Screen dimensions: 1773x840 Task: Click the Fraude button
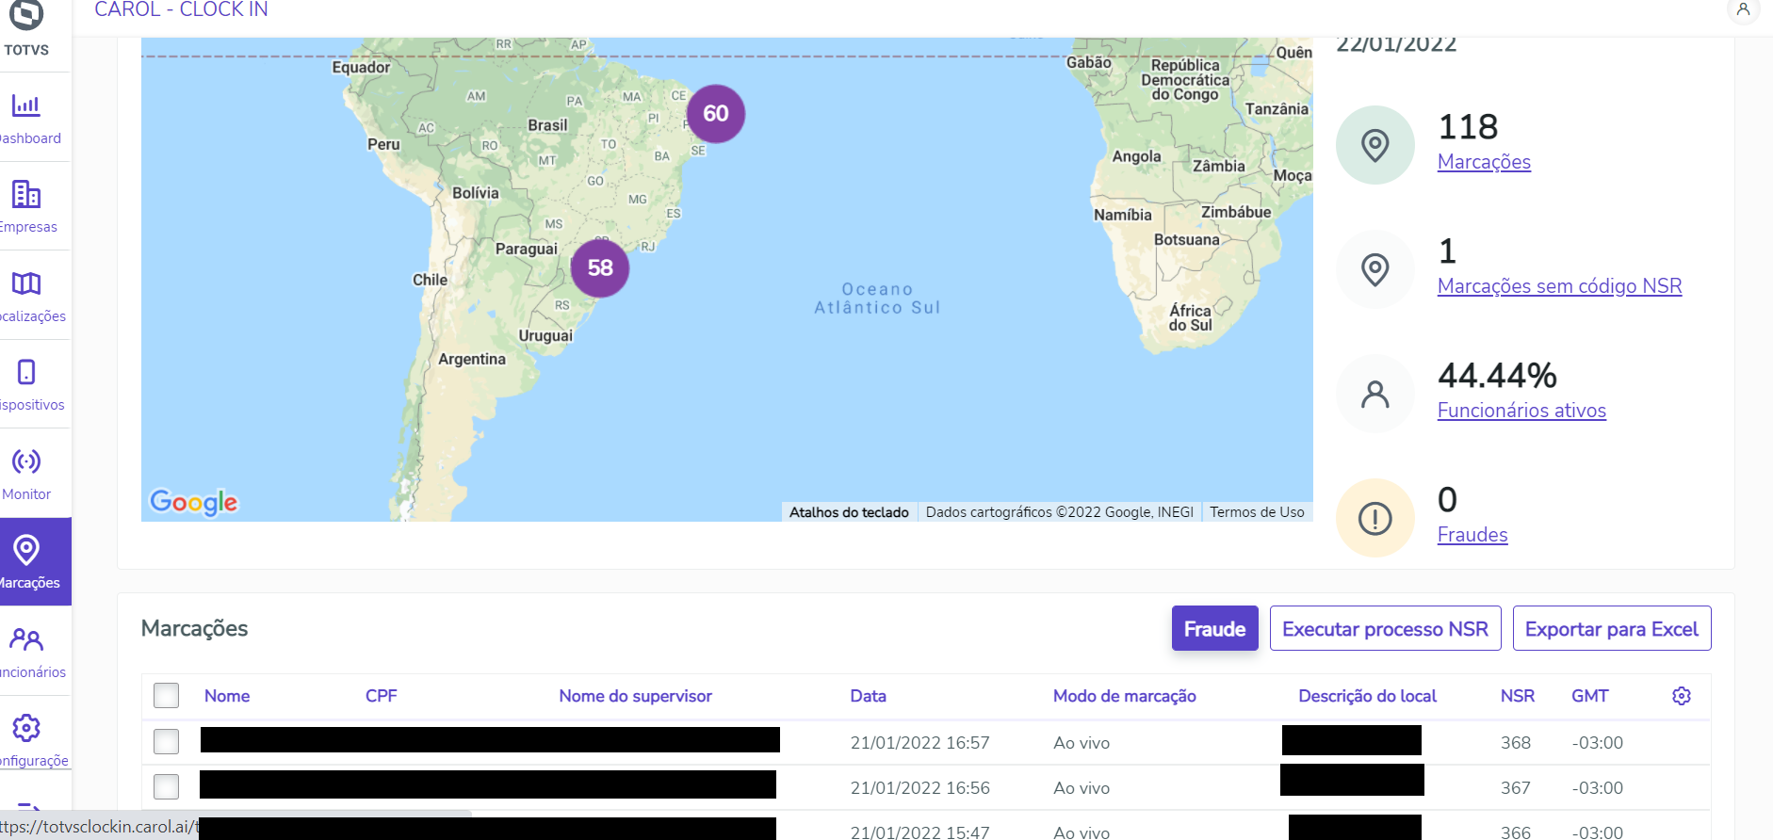click(x=1214, y=628)
